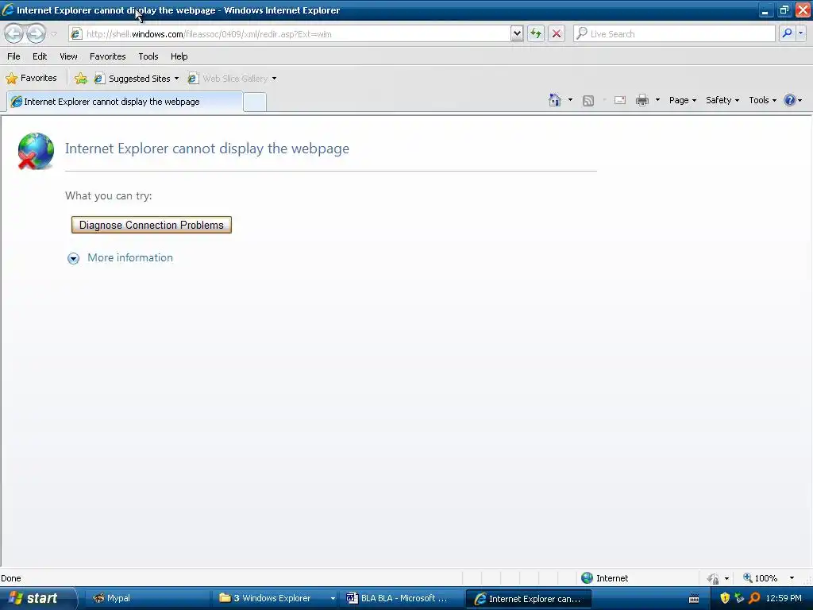Open Suggested Sites link
Image resolution: width=813 pixels, height=610 pixels.
[133, 79]
